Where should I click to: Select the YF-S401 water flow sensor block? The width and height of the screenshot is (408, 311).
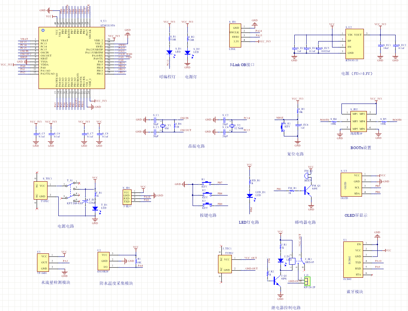(x=44, y=262)
